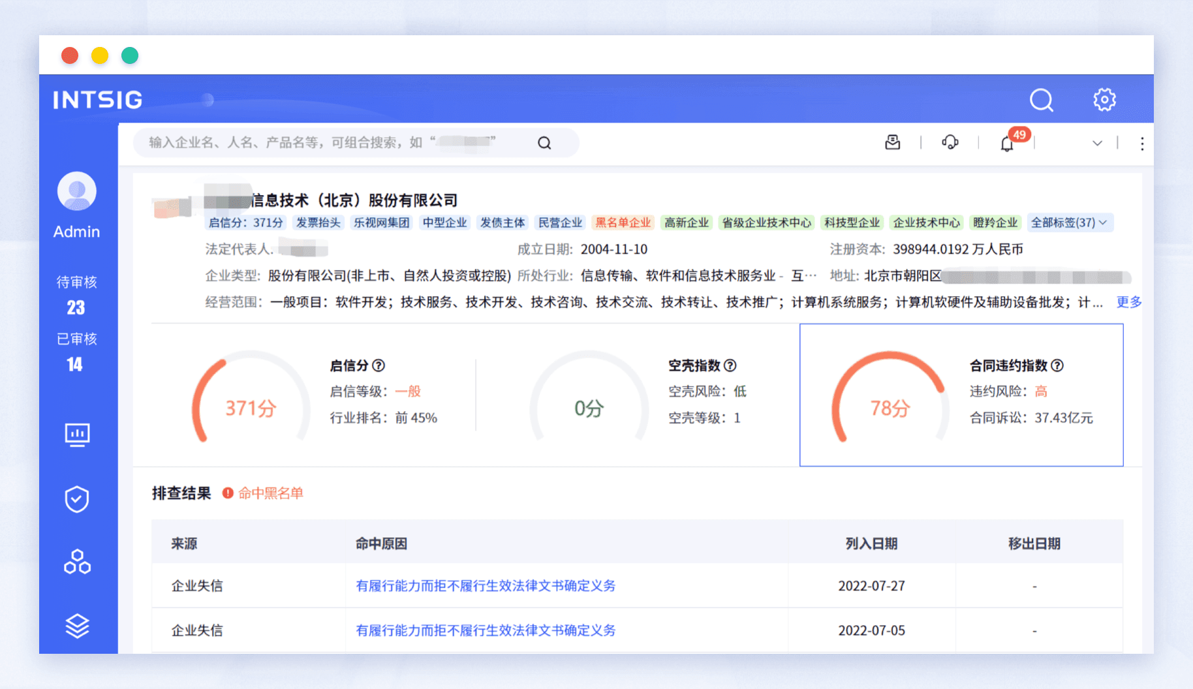Screen dimensions: 1193x689
Task: Click the 移出日期 column header
Action: pos(1034,544)
